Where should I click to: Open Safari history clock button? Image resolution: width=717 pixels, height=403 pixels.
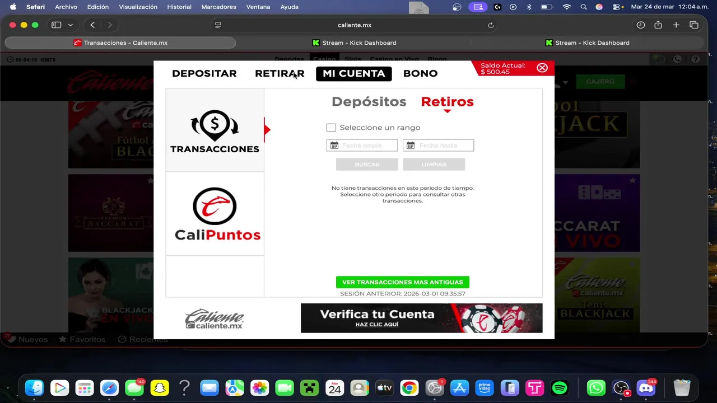641,25
